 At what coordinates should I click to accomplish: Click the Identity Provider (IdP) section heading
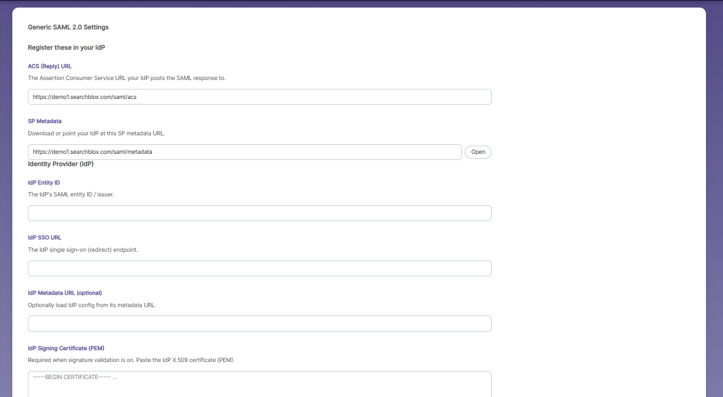pos(61,164)
